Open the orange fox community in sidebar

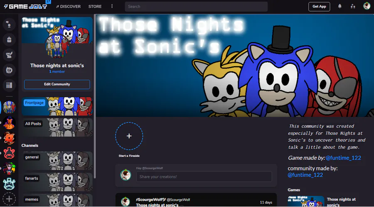point(9,138)
